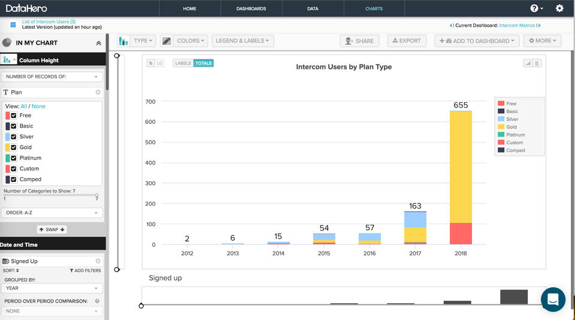This screenshot has width=575, height=320.
Task: Open the Data tab in navigation
Action: (x=313, y=9)
